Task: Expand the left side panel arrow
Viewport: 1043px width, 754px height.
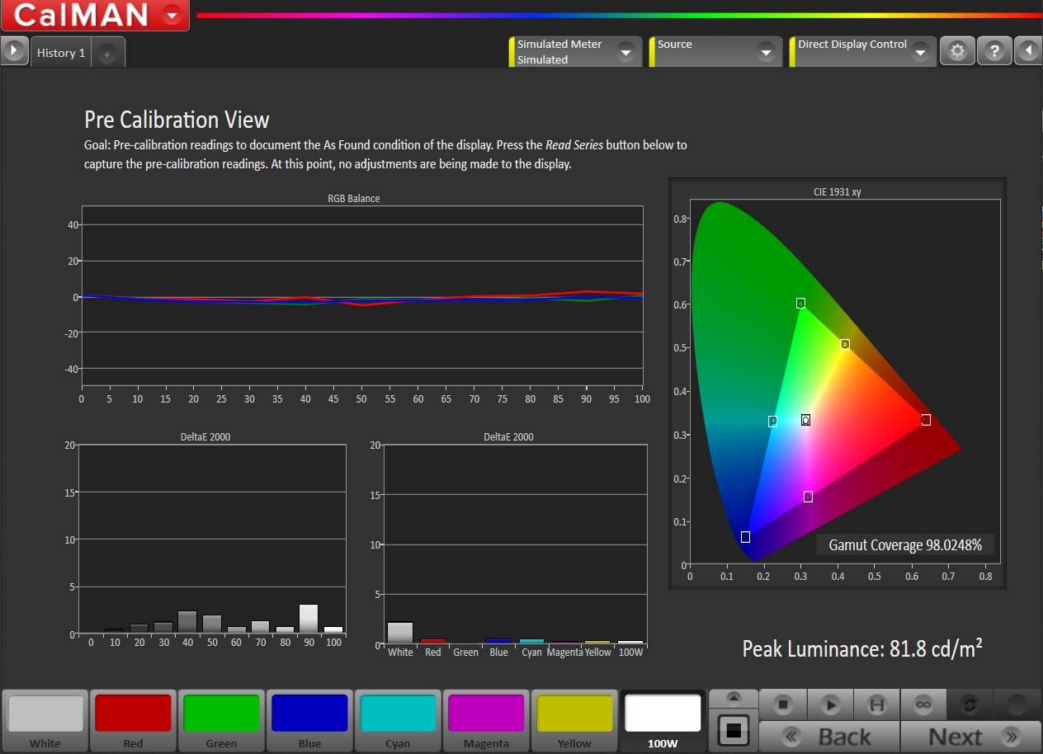Action: [14, 50]
